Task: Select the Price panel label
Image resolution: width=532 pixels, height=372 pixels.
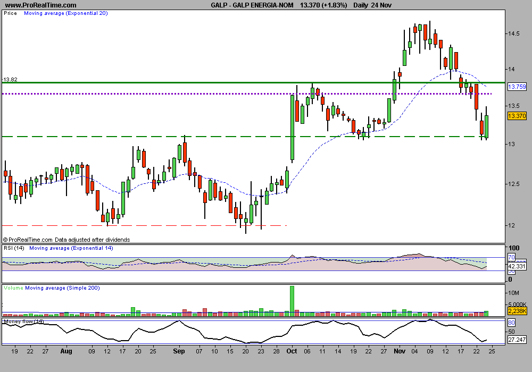Action: (10, 13)
